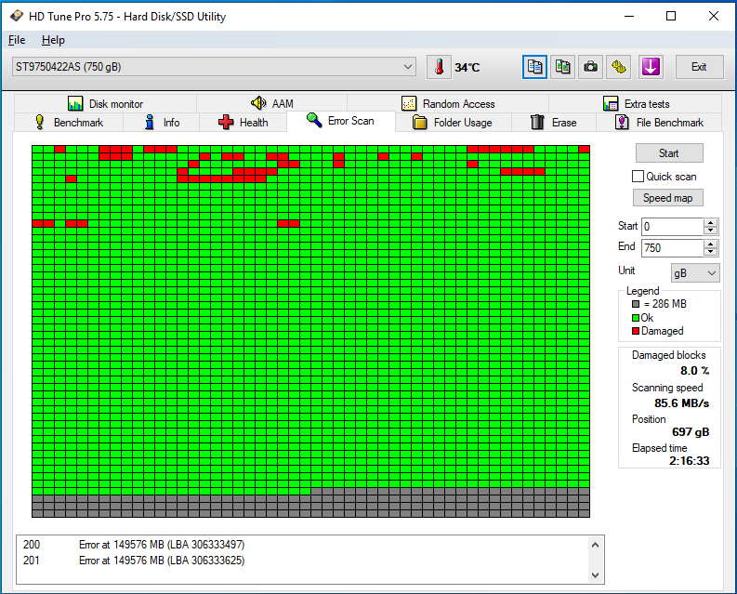Increase the Start value with up arrow
737x594 pixels.
coord(711,222)
